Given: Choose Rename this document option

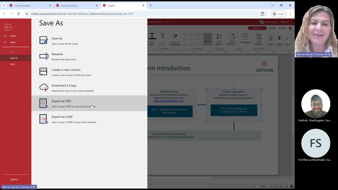Looking at the screenshot, I should pos(89,56).
